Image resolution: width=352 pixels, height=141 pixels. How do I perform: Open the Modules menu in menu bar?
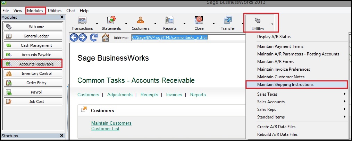35,11
